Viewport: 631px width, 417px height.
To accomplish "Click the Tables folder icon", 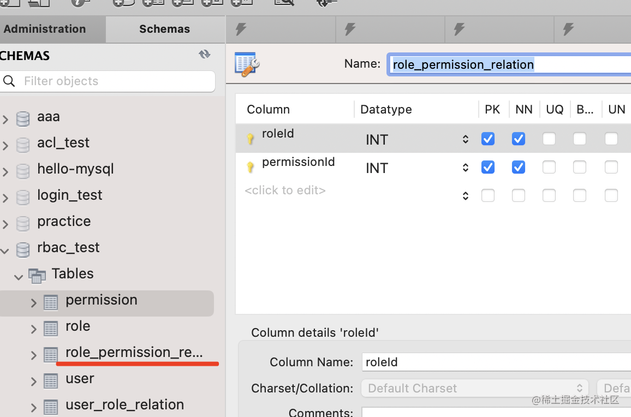I will pyautogui.click(x=37, y=276).
